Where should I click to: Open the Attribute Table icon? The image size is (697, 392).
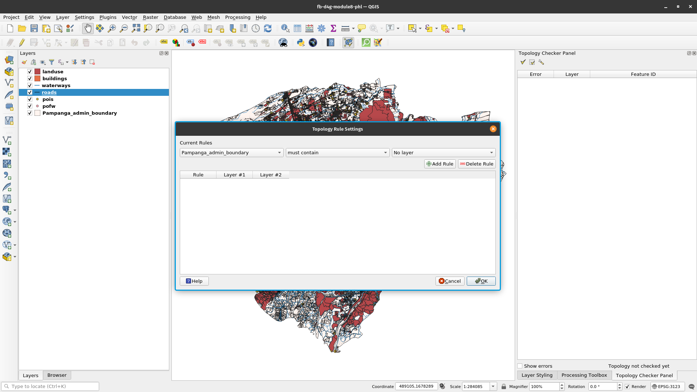click(297, 28)
